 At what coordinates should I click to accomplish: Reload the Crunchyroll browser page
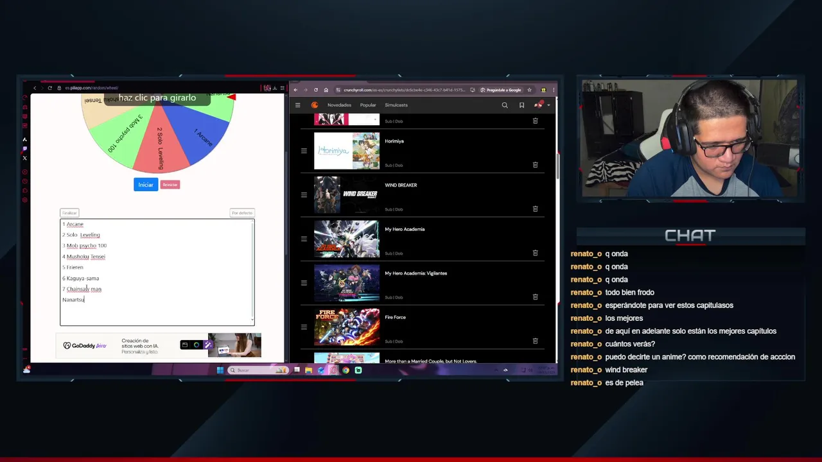pyautogui.click(x=315, y=90)
